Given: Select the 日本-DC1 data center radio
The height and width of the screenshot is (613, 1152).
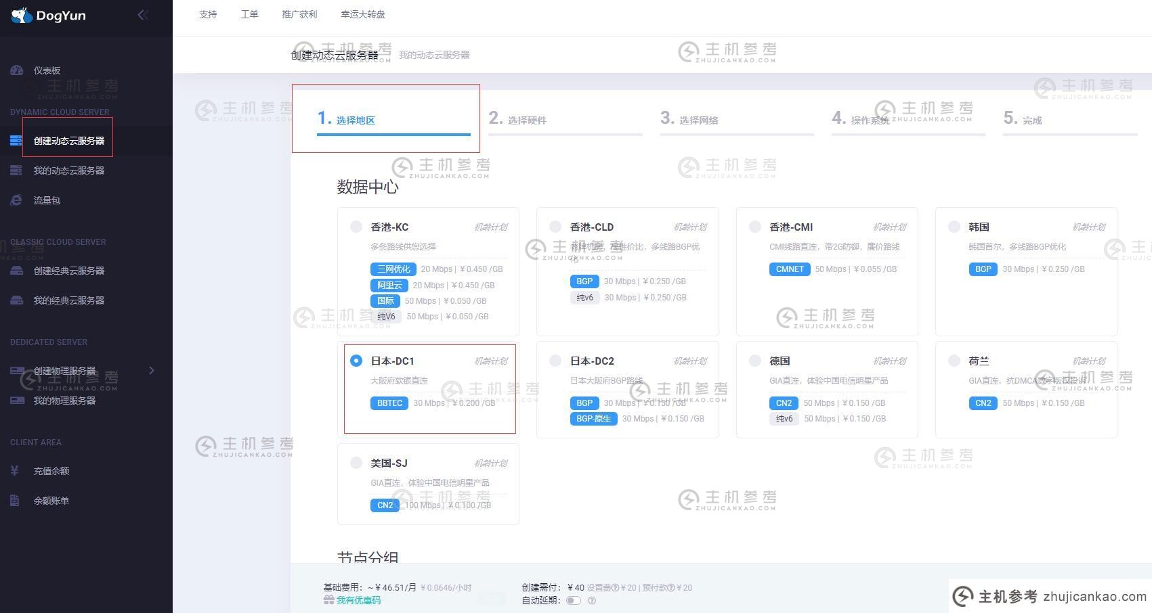Looking at the screenshot, I should point(356,361).
